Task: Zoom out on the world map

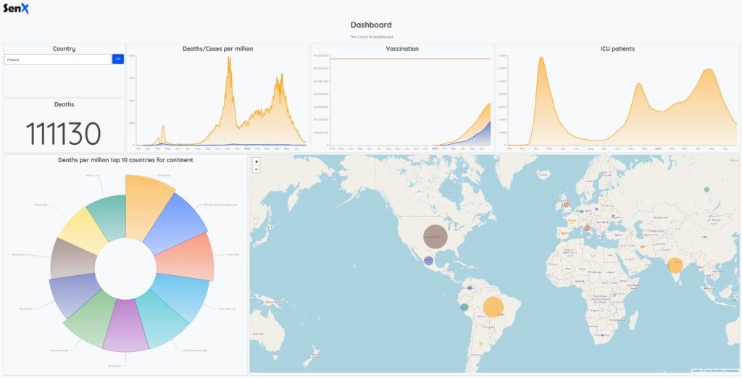Action: [x=257, y=169]
